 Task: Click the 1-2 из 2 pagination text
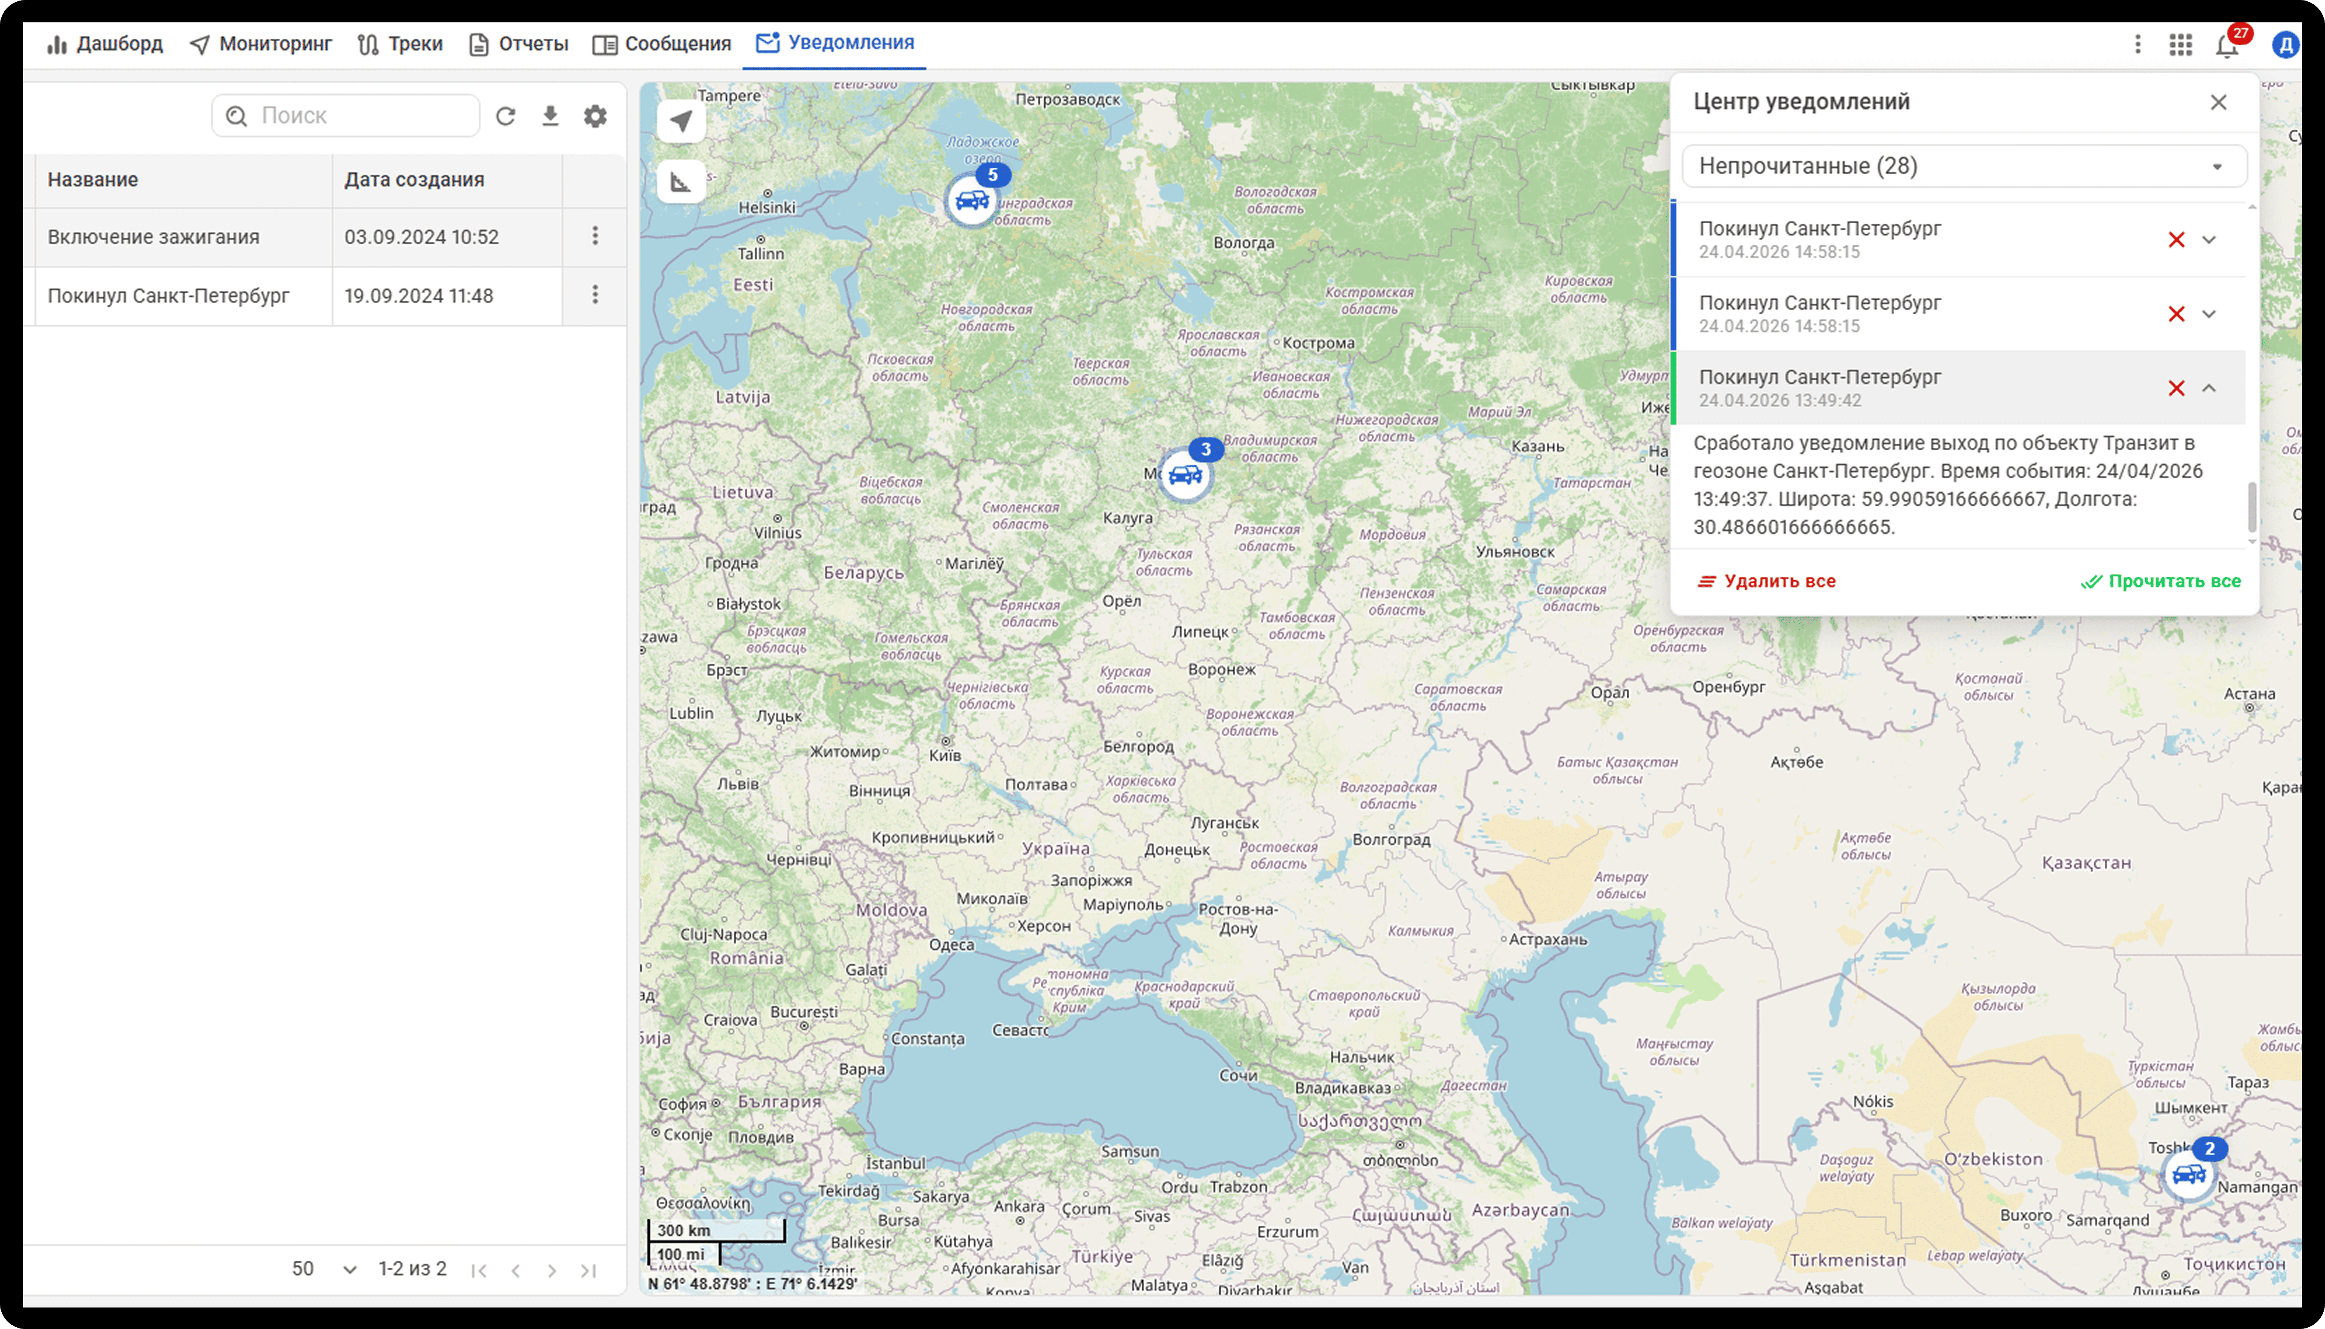pos(413,1270)
